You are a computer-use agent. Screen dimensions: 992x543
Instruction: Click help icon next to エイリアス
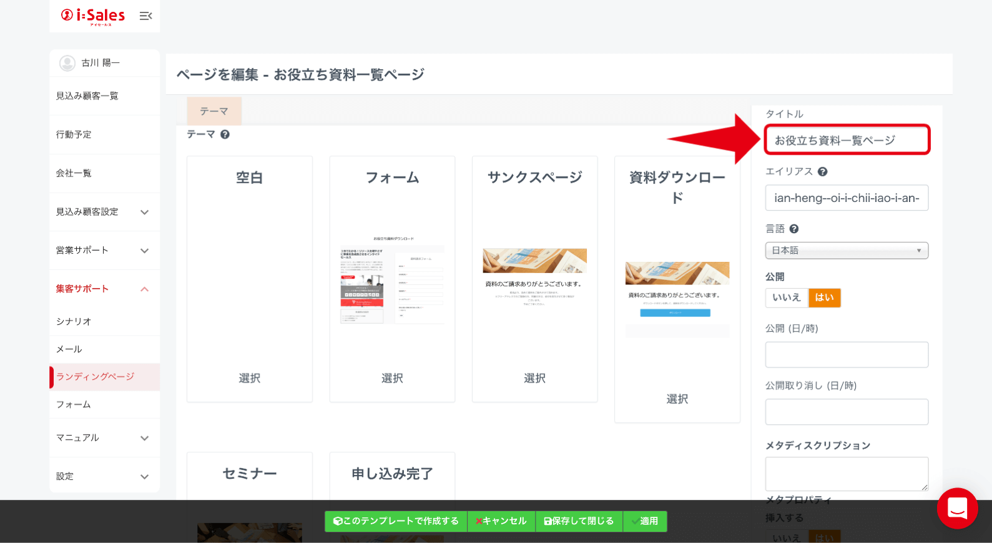pyautogui.click(x=822, y=172)
